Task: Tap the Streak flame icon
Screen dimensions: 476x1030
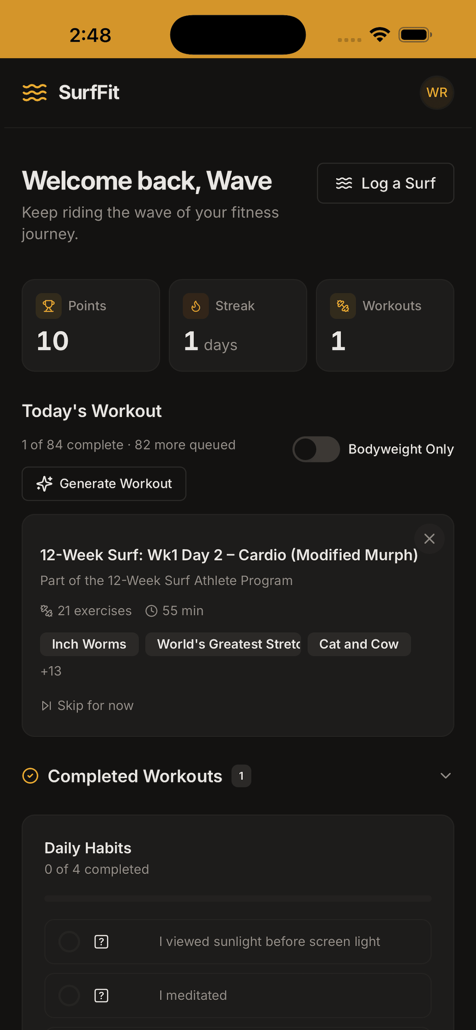Action: (x=195, y=306)
